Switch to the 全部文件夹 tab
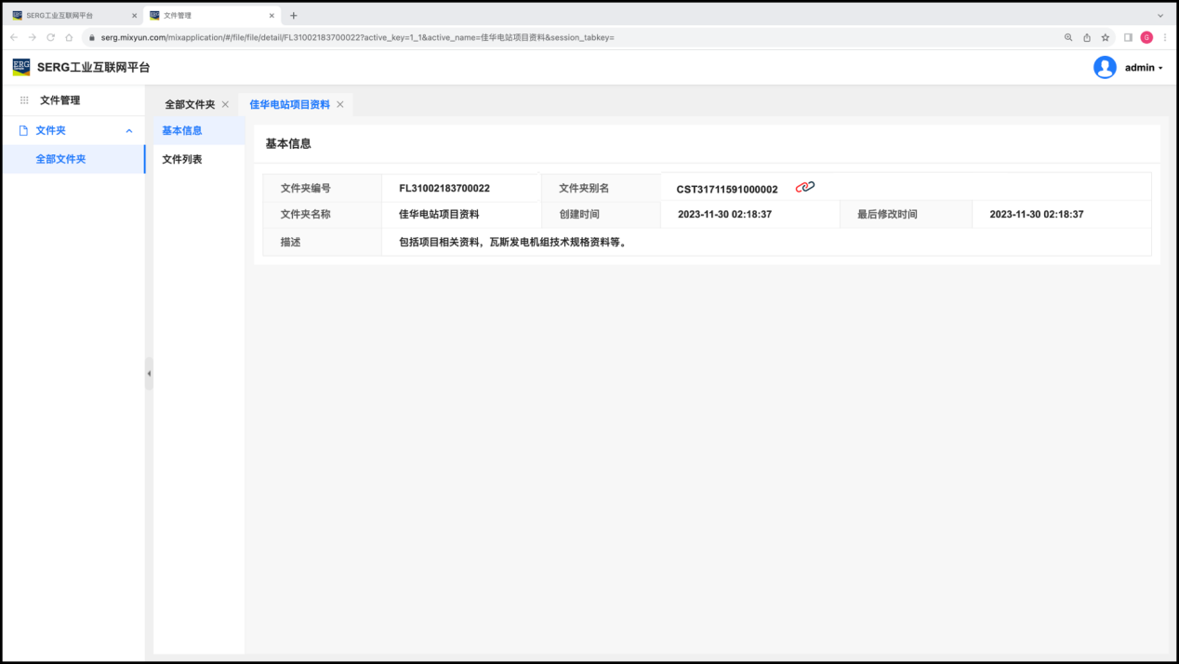The image size is (1179, 664). (x=190, y=104)
